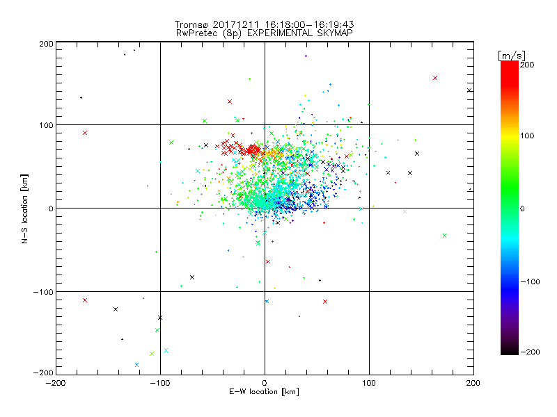557x417 pixels.
Task: Click the red X marker in top-right quadrant
Action: [434, 78]
